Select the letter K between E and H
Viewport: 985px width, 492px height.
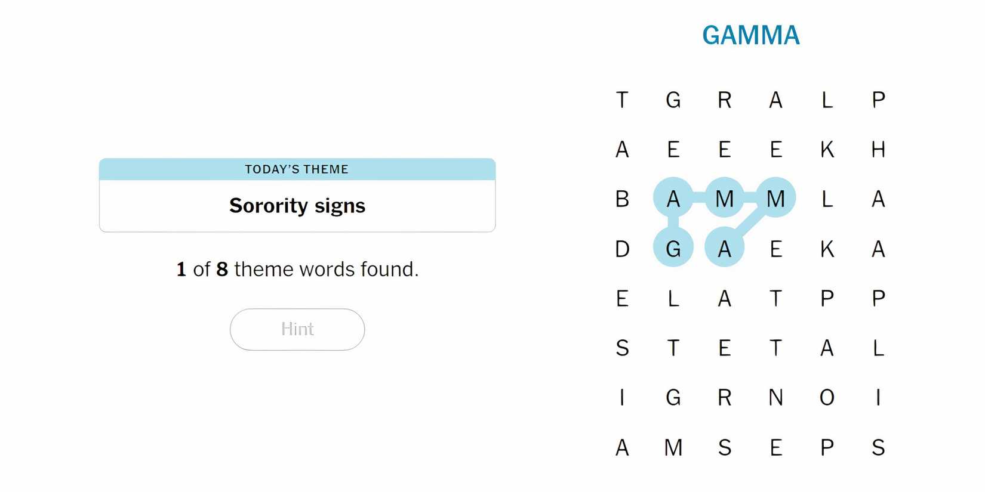tap(827, 149)
